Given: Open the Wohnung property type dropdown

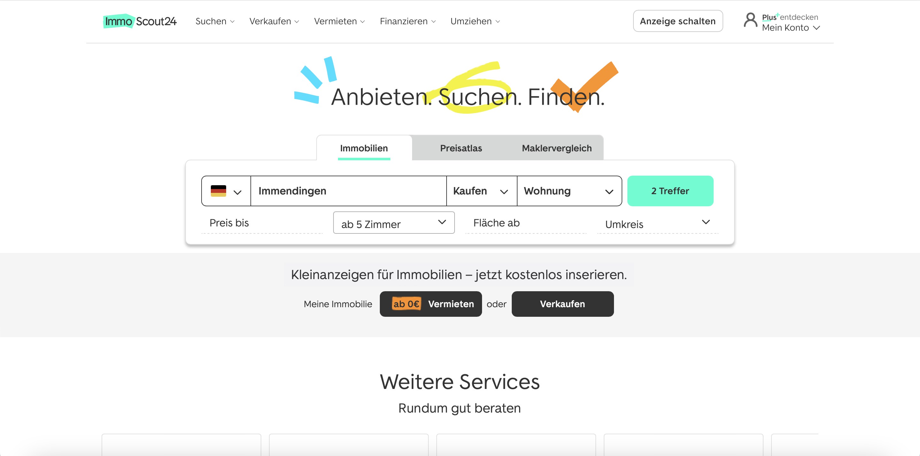Looking at the screenshot, I should 569,191.
